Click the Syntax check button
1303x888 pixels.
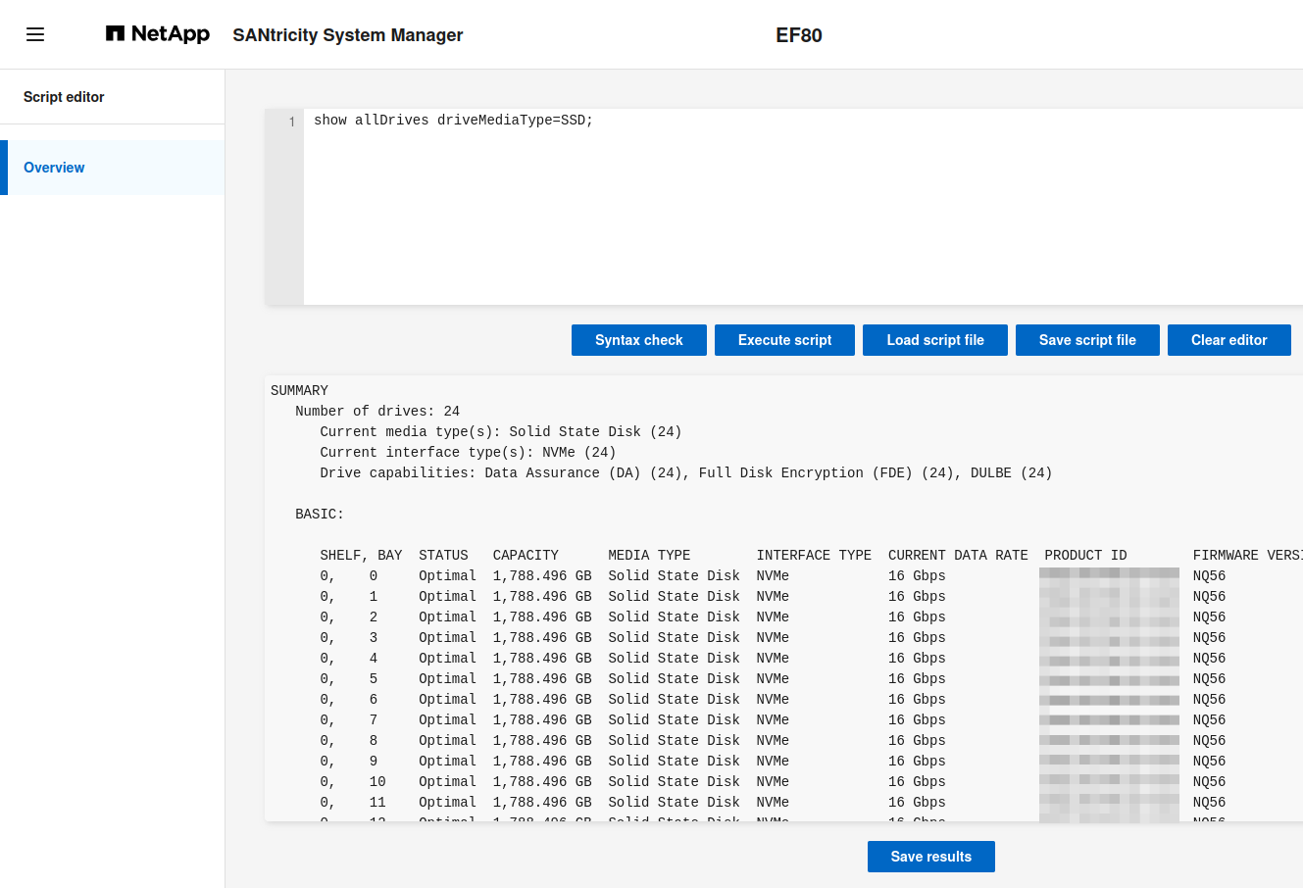(639, 340)
